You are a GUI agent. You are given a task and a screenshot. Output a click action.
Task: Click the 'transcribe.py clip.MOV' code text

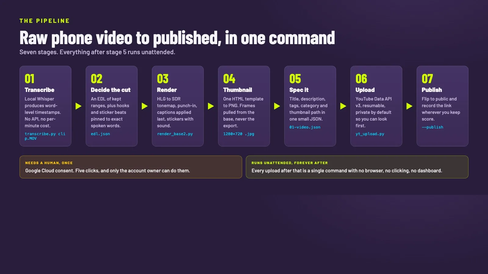[x=45, y=136]
